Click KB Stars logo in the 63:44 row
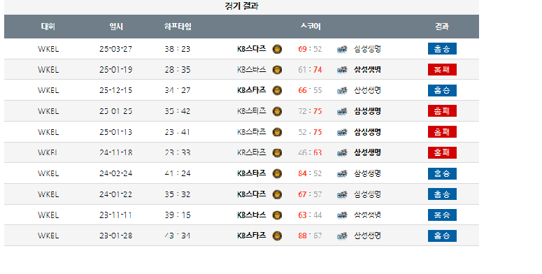This screenshot has width=542, height=274. coord(277,215)
